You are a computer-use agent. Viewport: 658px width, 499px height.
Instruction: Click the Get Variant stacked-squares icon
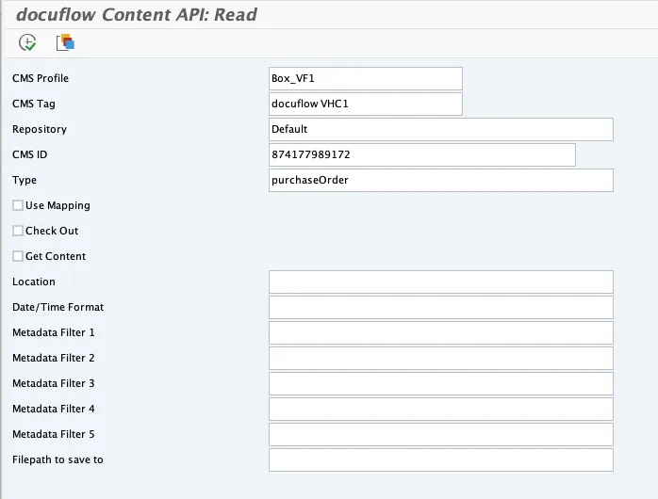[65, 42]
